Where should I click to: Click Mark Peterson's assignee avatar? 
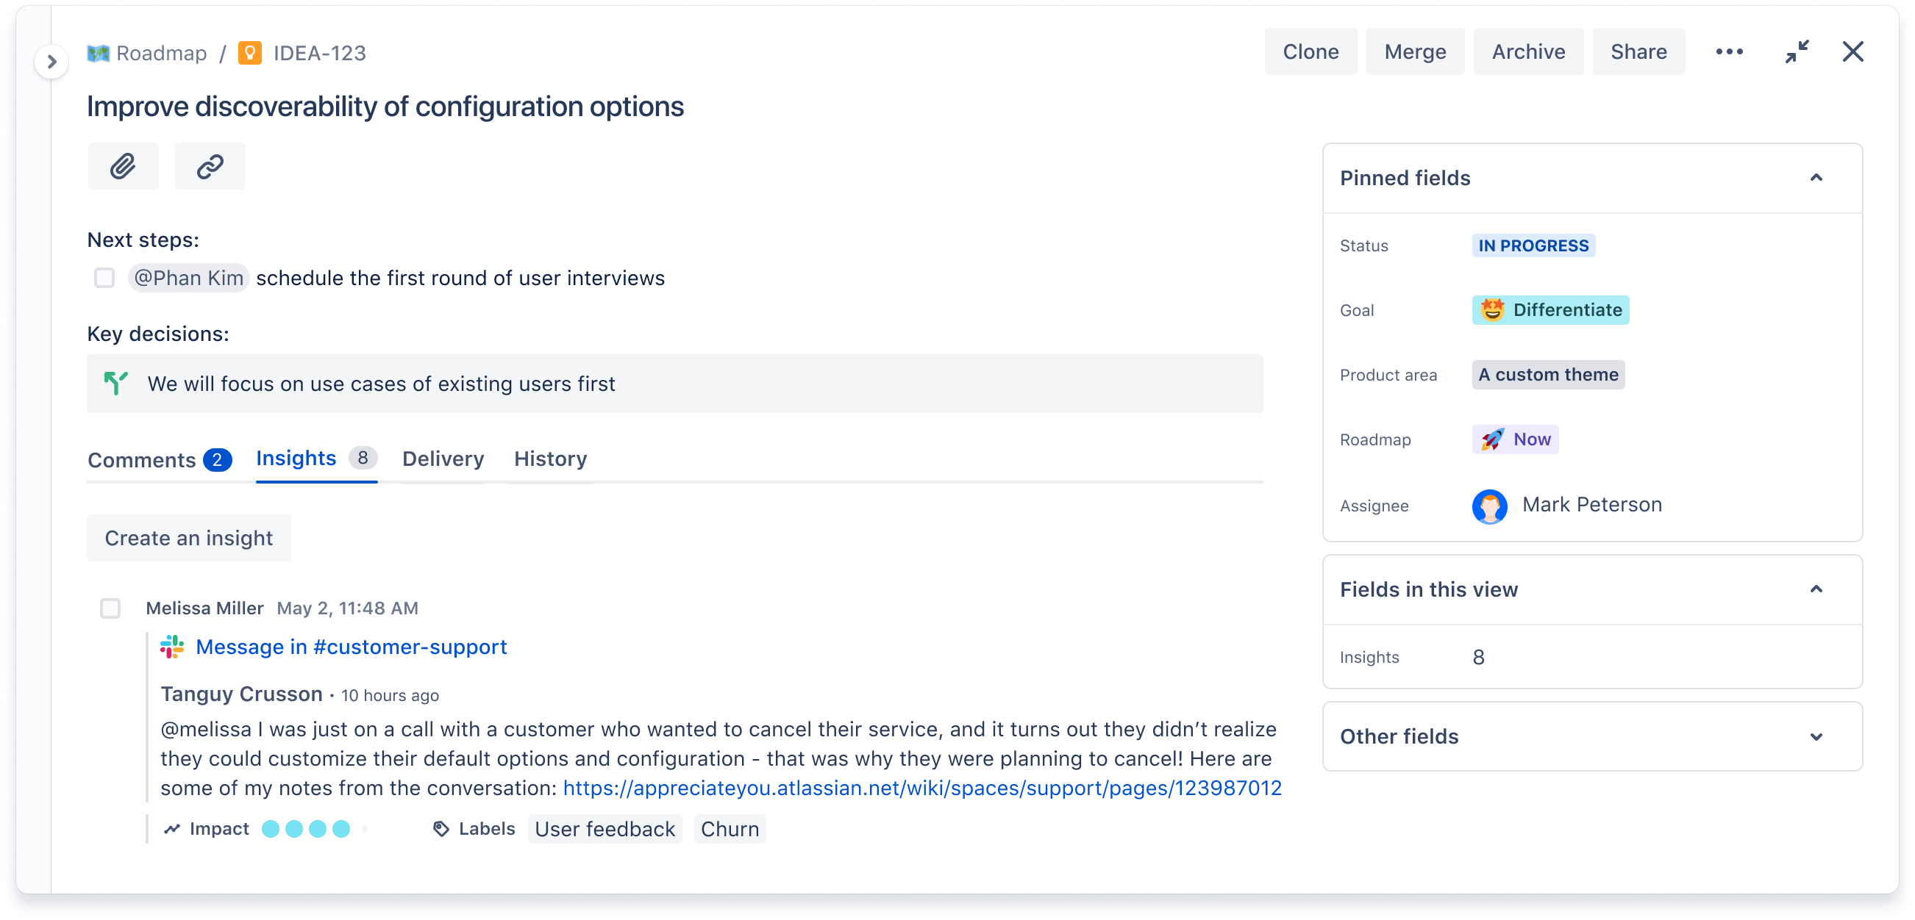click(x=1489, y=506)
